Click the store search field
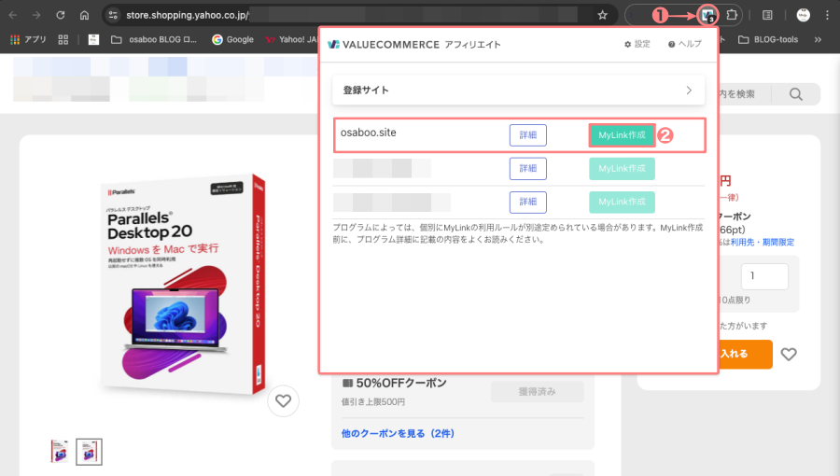Screen dimensions: 840x476 [745, 94]
